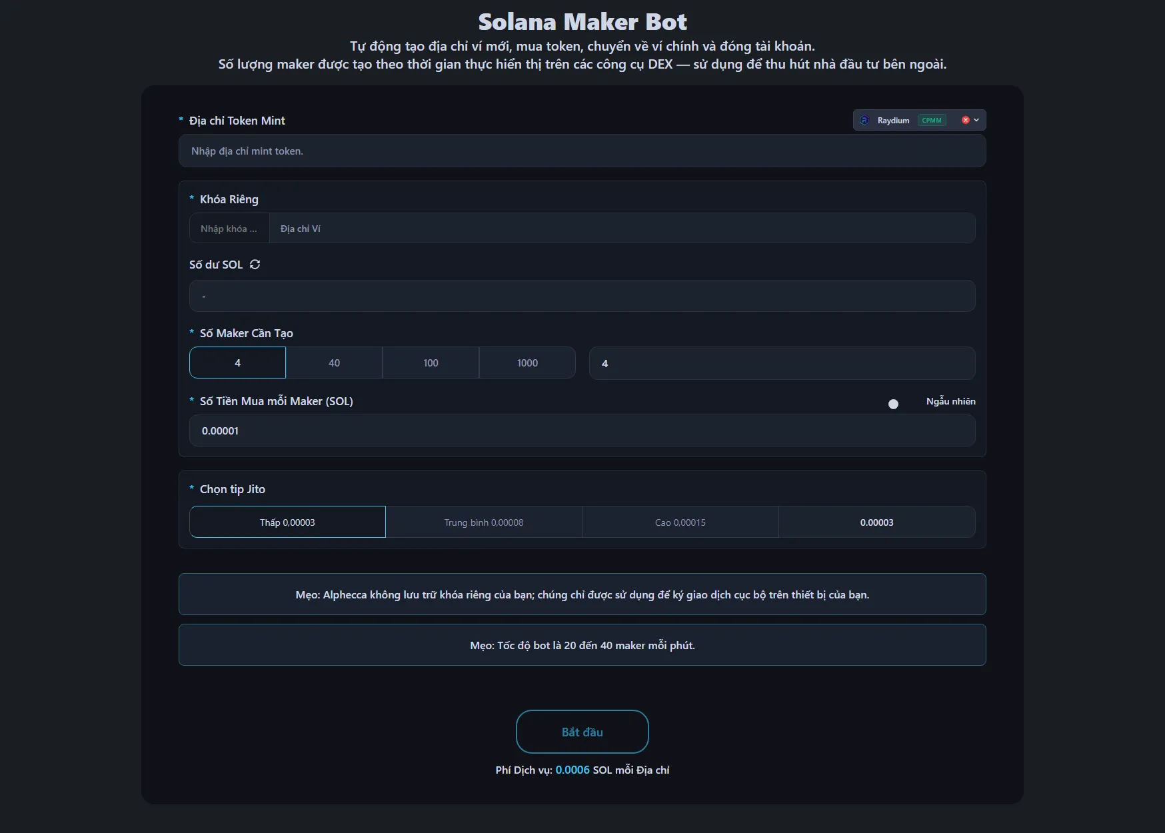Pick Cao 0,00015 Jito tip
This screenshot has height=833, width=1165.
tap(680, 522)
